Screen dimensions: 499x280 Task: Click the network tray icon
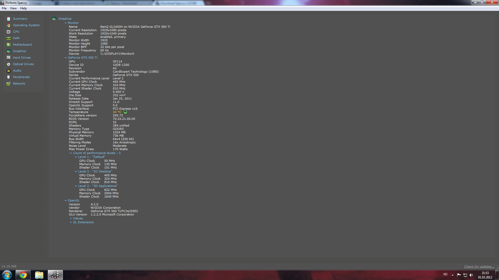tap(465, 275)
